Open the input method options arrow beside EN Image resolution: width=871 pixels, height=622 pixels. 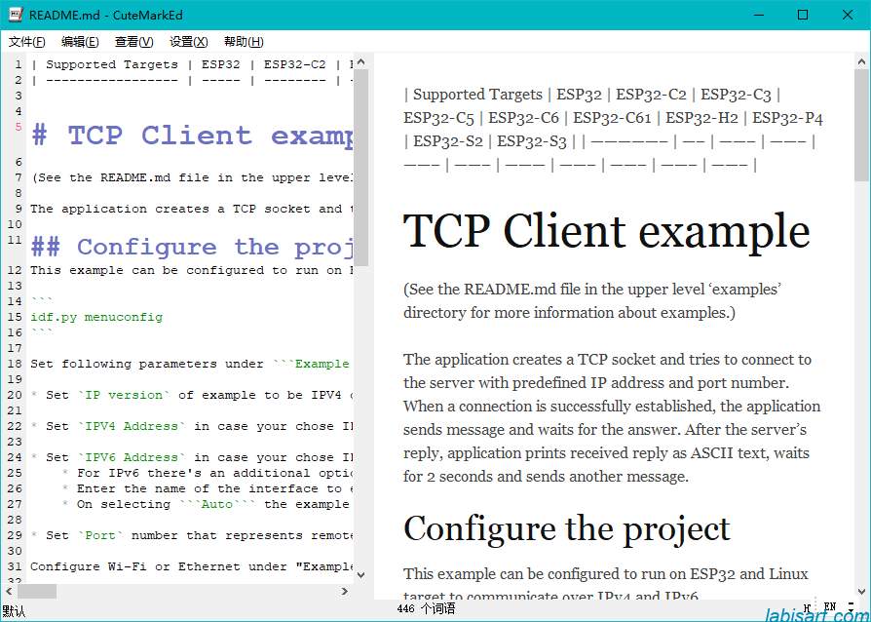851,606
